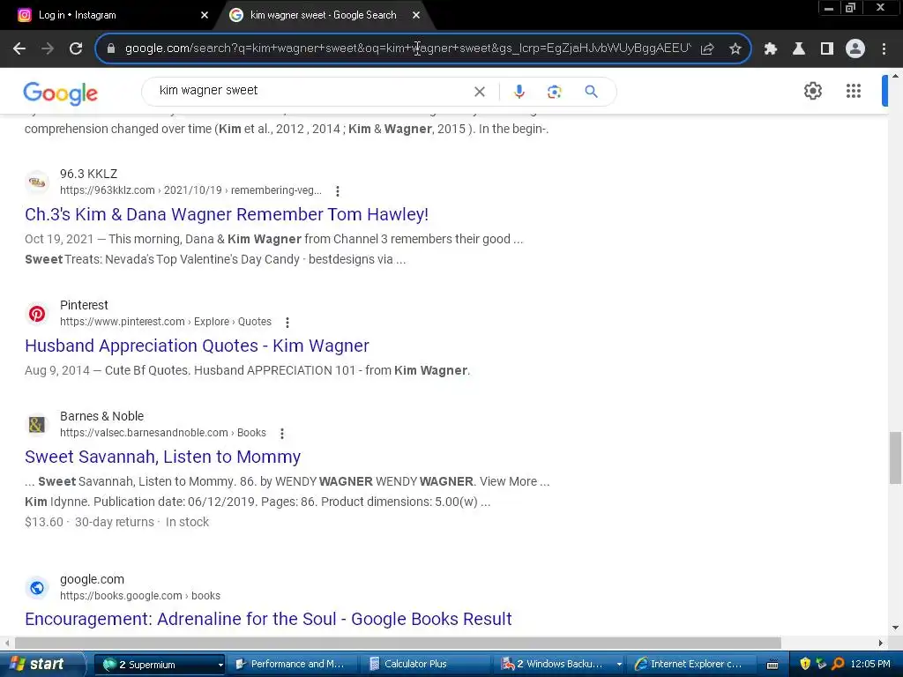Open Performance and M... taskbar item
Screen dimensions: 903x677
click(293, 664)
